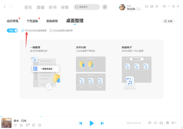This screenshot has width=183, height=129.
Task: Click the 文件归类 heading
Action: pos(81,47)
